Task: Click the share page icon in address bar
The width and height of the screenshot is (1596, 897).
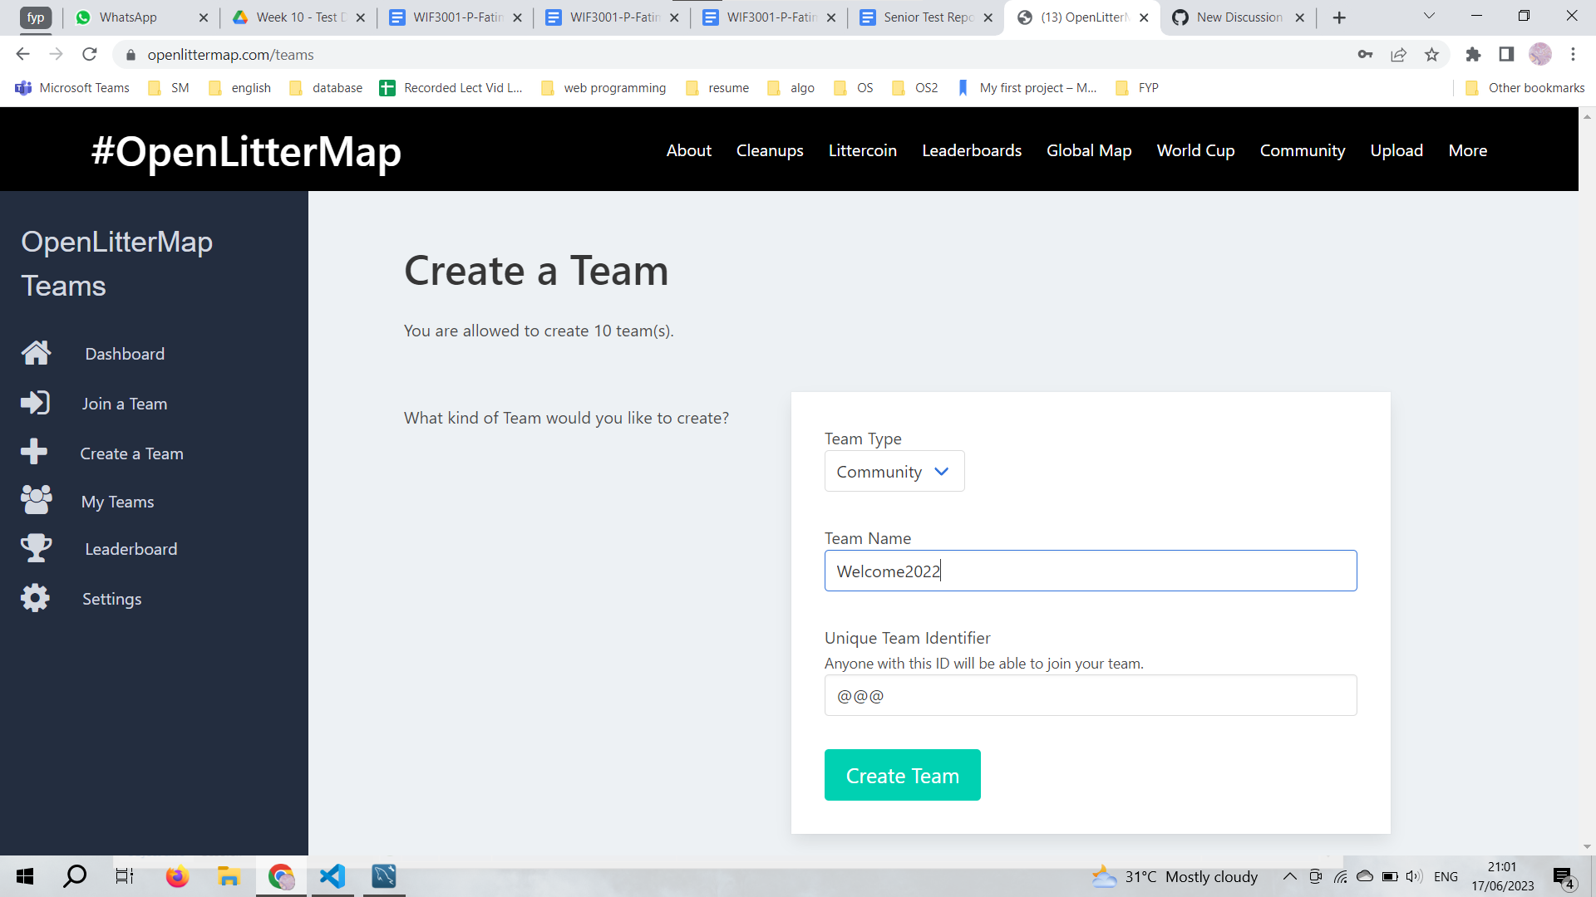Action: click(1398, 55)
